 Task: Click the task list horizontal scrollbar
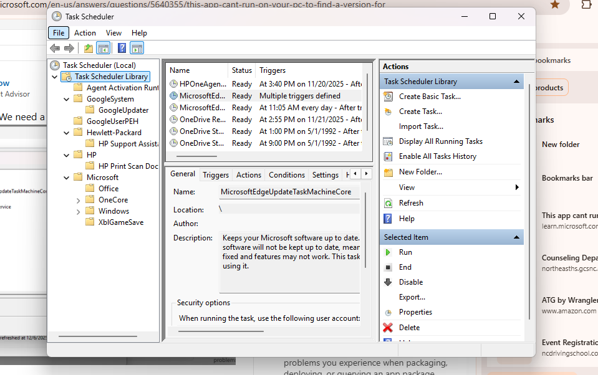197,156
